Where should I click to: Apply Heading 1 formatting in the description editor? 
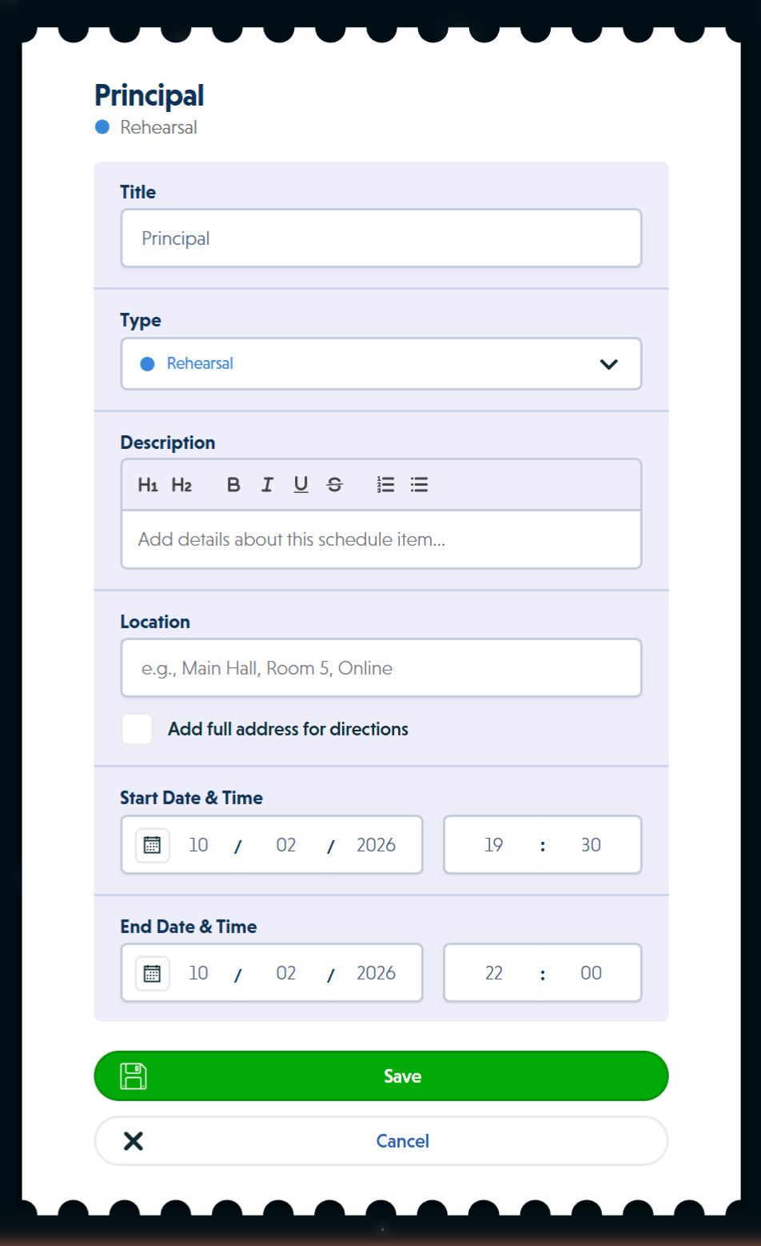[147, 484]
